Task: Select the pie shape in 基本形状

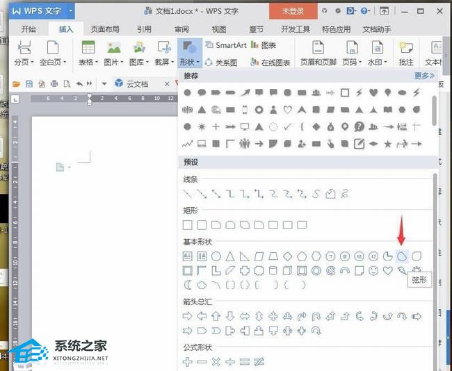Action: point(387,256)
